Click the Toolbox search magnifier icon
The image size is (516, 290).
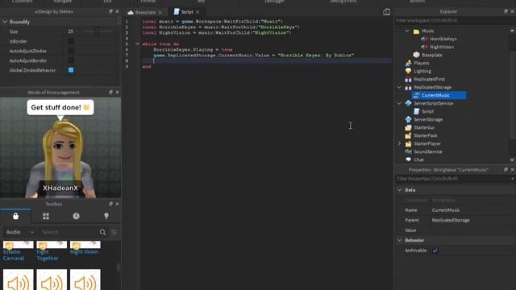tap(102, 232)
